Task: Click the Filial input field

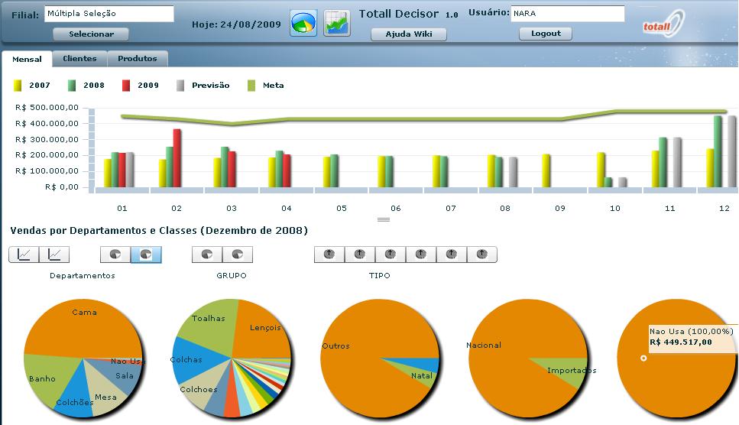Action: 109,14
